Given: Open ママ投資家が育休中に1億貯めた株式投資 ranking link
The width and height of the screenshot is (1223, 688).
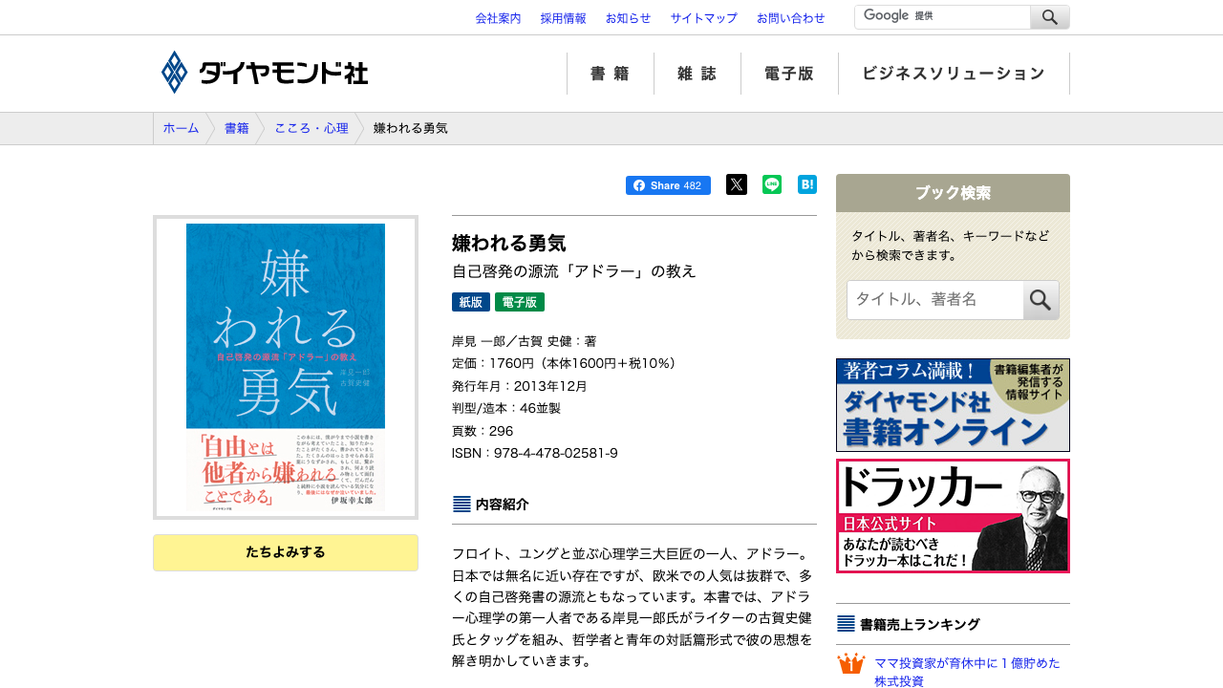Looking at the screenshot, I should click(x=967, y=672).
